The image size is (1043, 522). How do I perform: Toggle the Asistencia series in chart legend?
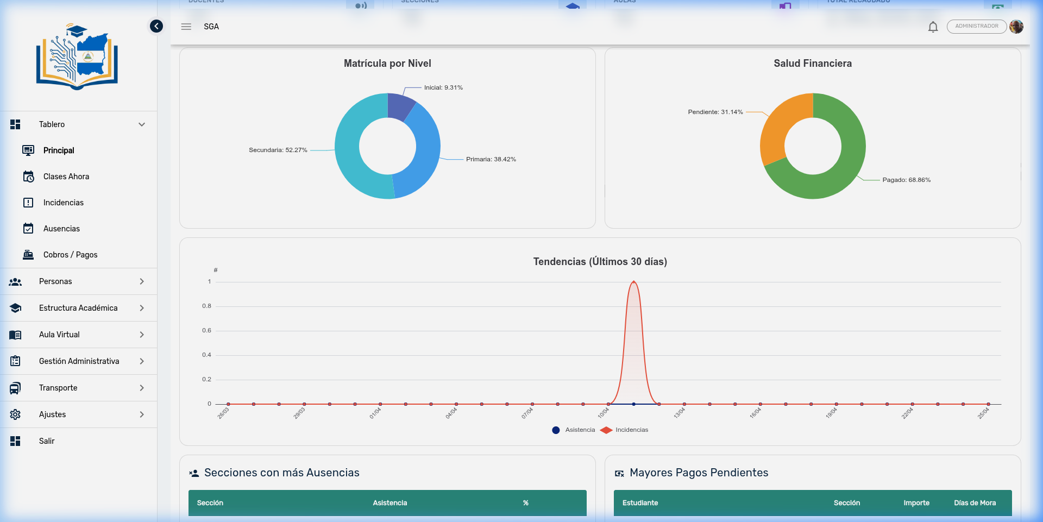coord(574,430)
